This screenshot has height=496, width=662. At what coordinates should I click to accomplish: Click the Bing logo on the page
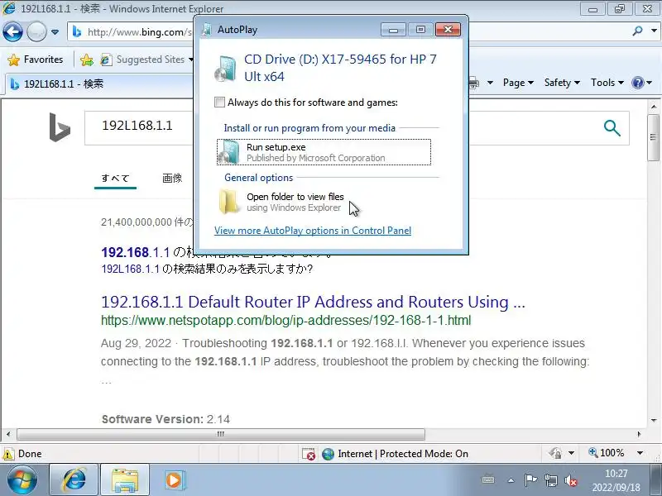pyautogui.click(x=60, y=127)
